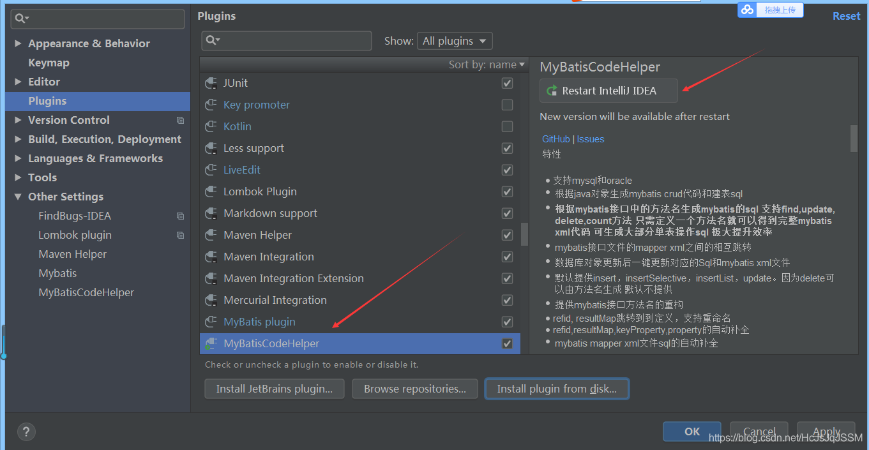
Task: Click the Lombok Plugin icon
Action: click(211, 192)
